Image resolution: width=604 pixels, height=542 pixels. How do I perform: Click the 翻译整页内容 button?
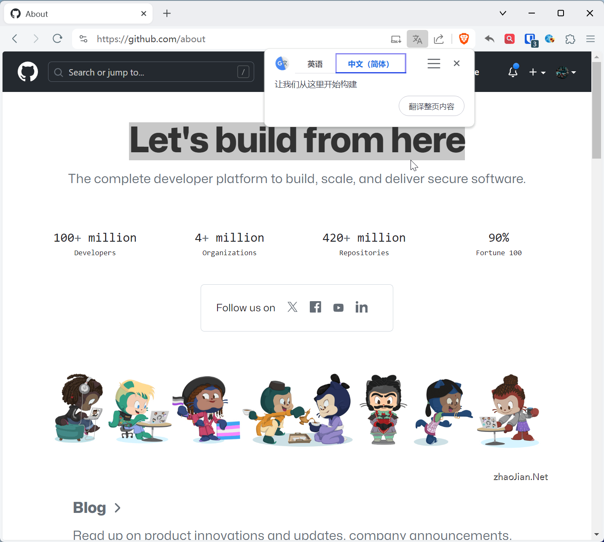tap(431, 106)
